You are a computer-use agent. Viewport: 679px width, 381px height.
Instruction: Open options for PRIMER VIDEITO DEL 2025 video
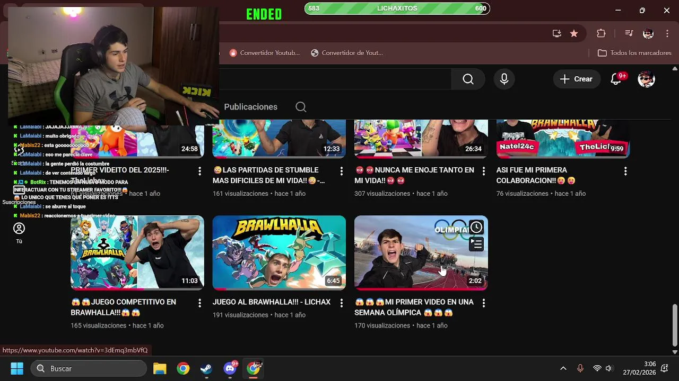click(x=199, y=171)
